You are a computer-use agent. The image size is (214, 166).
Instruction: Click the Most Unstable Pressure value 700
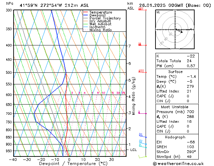coord(191,112)
